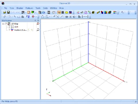
Task: Open the View menu
Action: pyautogui.click(x=12, y=8)
